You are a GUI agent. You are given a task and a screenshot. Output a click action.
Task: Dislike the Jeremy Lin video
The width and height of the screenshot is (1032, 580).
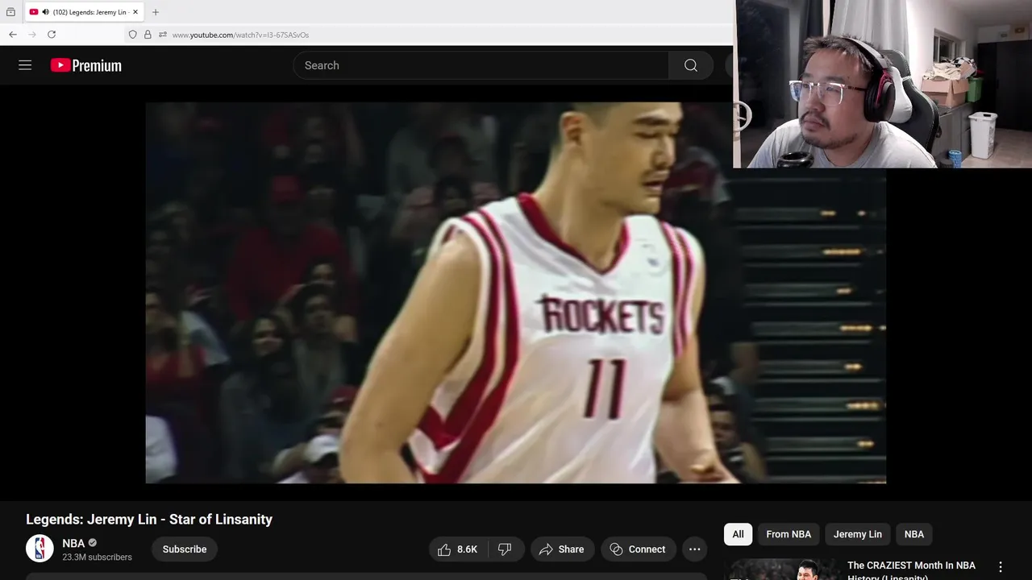pyautogui.click(x=506, y=549)
